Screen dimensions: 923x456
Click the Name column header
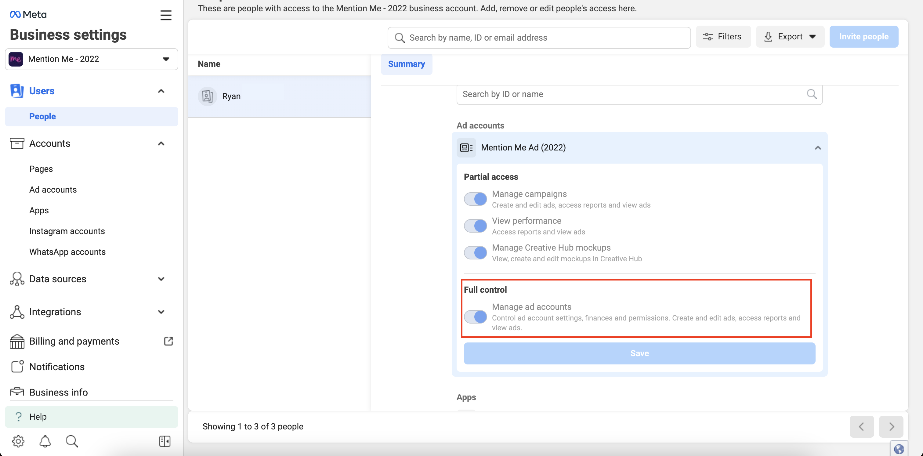(x=209, y=64)
